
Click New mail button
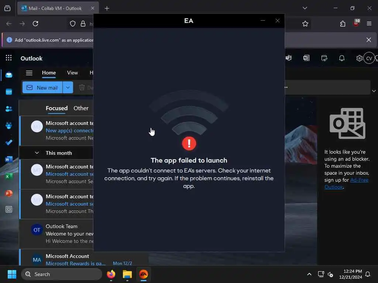[x=42, y=88]
